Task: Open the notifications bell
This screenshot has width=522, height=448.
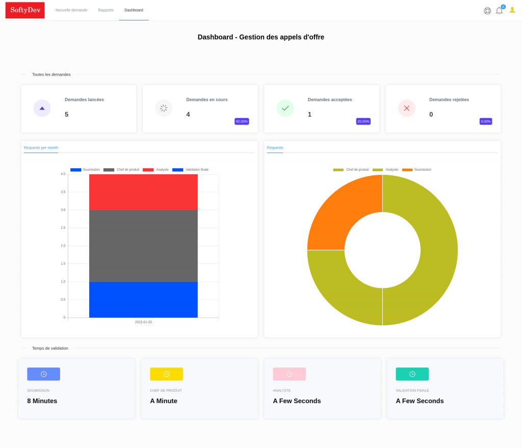Action: point(499,11)
